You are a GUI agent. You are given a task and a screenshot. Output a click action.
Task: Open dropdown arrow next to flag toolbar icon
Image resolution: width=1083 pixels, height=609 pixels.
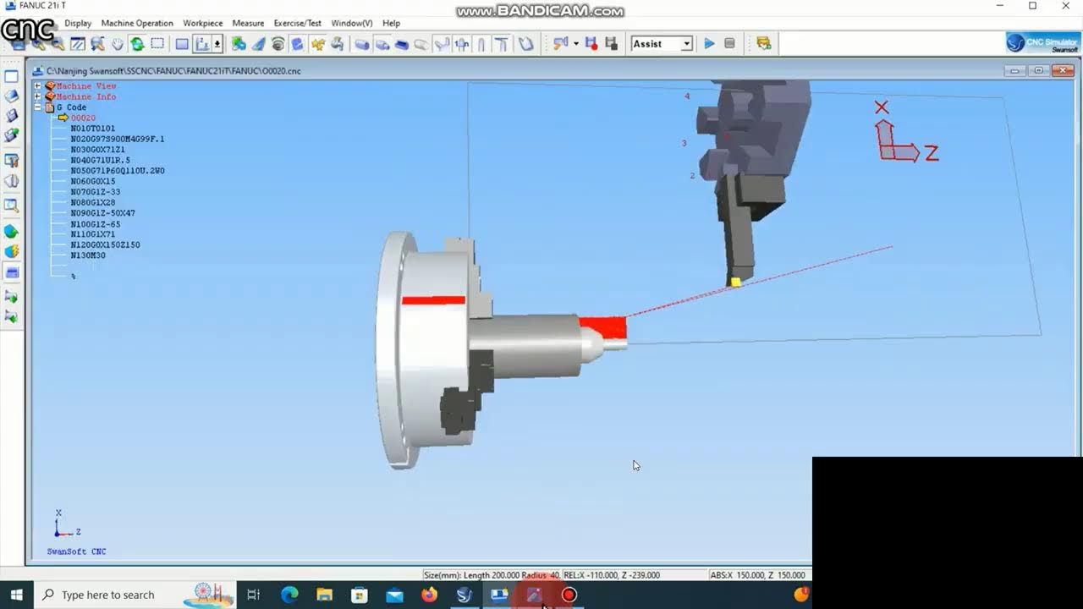click(576, 44)
